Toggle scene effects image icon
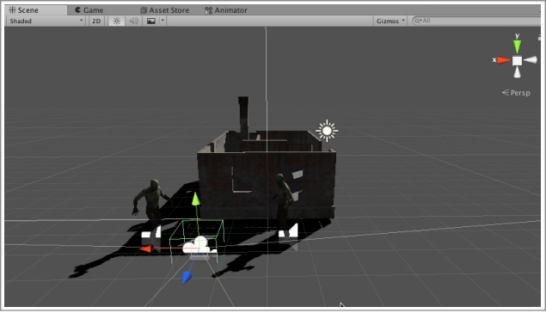546x313 pixels. 151,21
